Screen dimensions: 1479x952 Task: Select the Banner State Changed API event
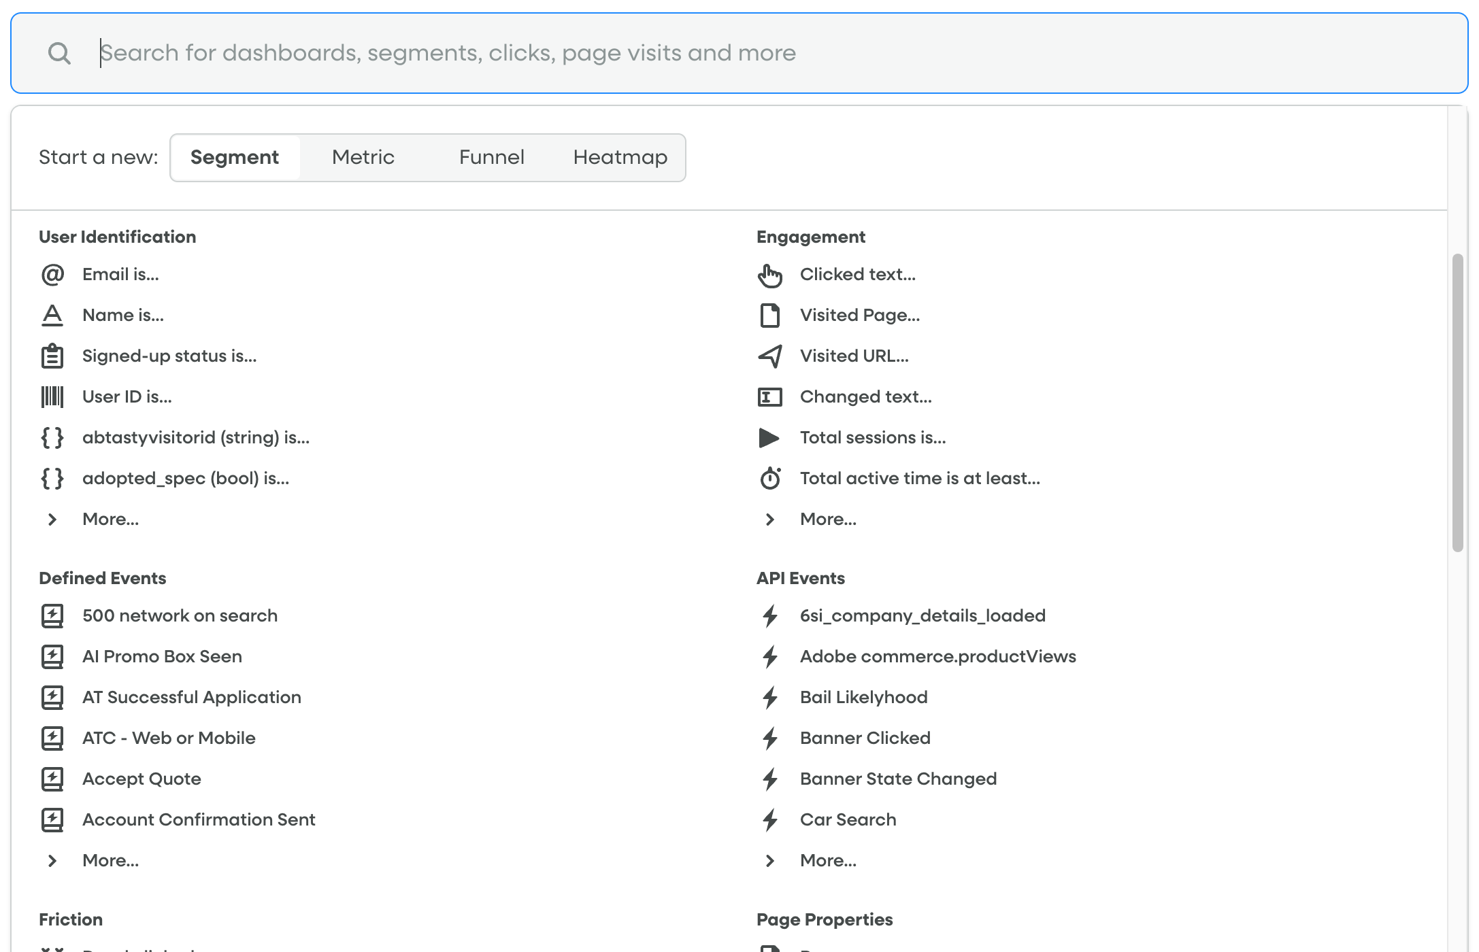(899, 779)
